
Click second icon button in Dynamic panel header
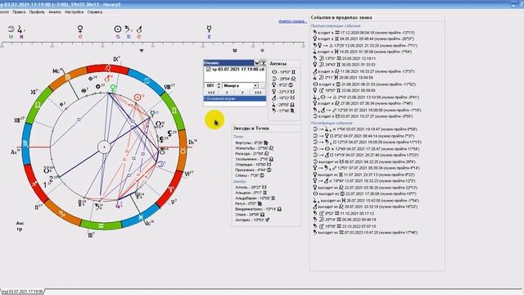[x=263, y=63]
